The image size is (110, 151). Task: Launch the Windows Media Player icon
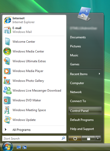[7, 71]
